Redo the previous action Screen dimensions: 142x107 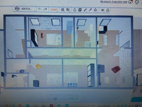tap(45, 9)
